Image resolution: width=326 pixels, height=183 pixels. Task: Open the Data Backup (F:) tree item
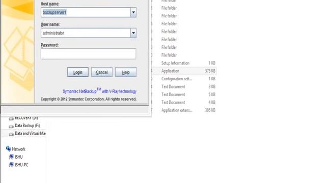(x=27, y=126)
